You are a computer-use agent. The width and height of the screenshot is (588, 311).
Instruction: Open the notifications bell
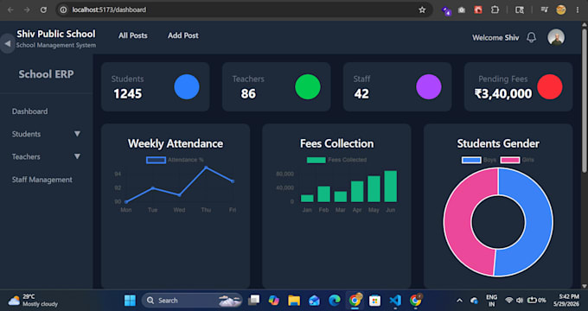pyautogui.click(x=531, y=37)
